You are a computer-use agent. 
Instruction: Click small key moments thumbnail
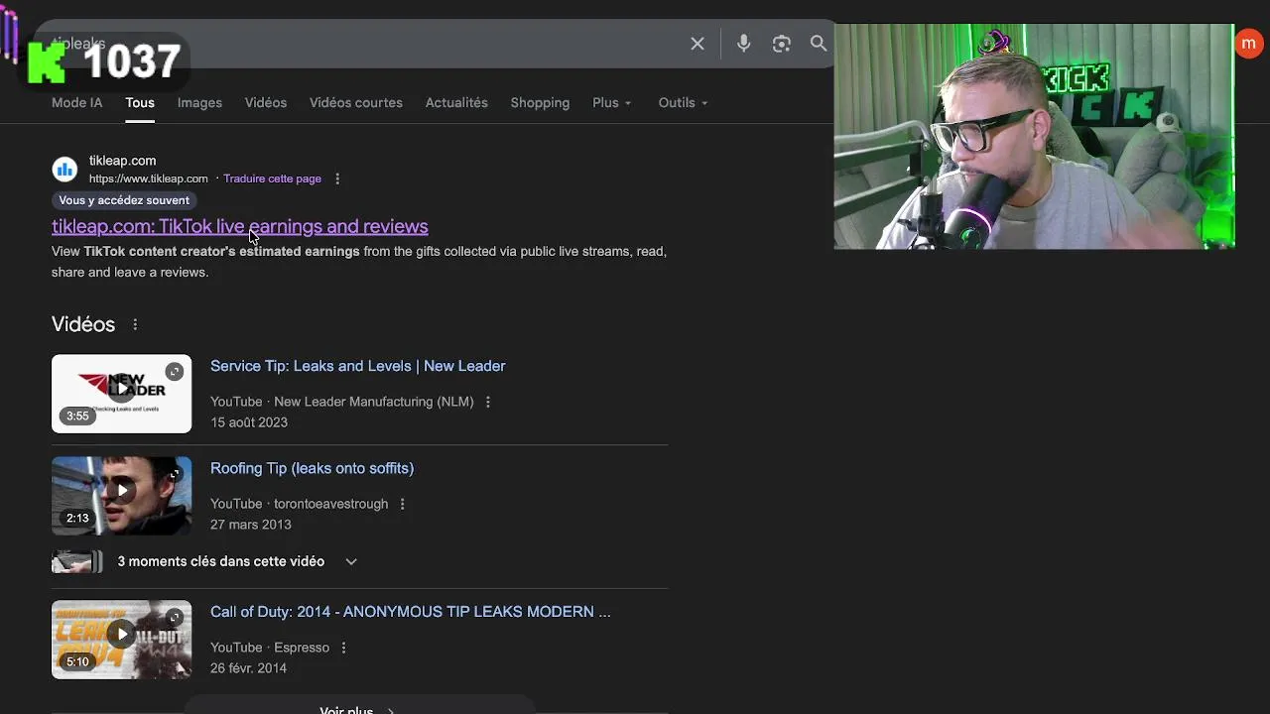coord(76,562)
